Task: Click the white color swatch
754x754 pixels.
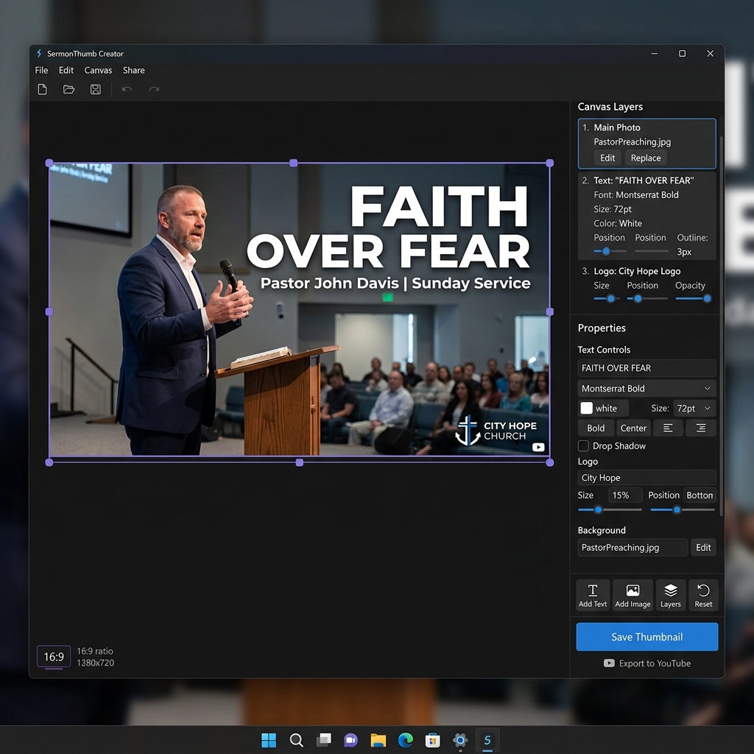Action: tap(586, 408)
